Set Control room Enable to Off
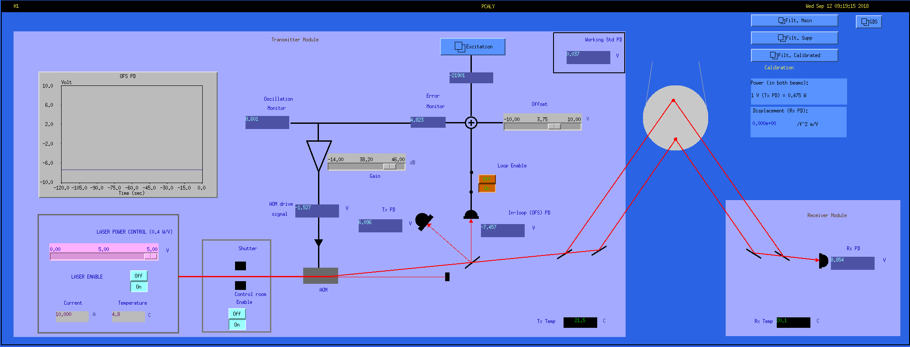Viewport: 910px width, 347px height. (237, 314)
